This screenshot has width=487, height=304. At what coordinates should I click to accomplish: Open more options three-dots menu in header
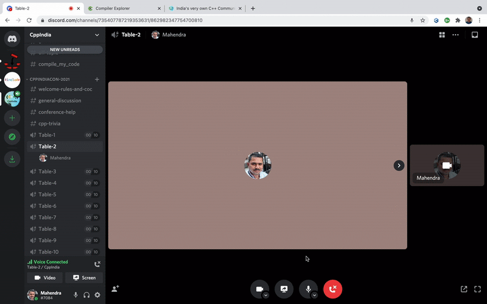click(455, 35)
